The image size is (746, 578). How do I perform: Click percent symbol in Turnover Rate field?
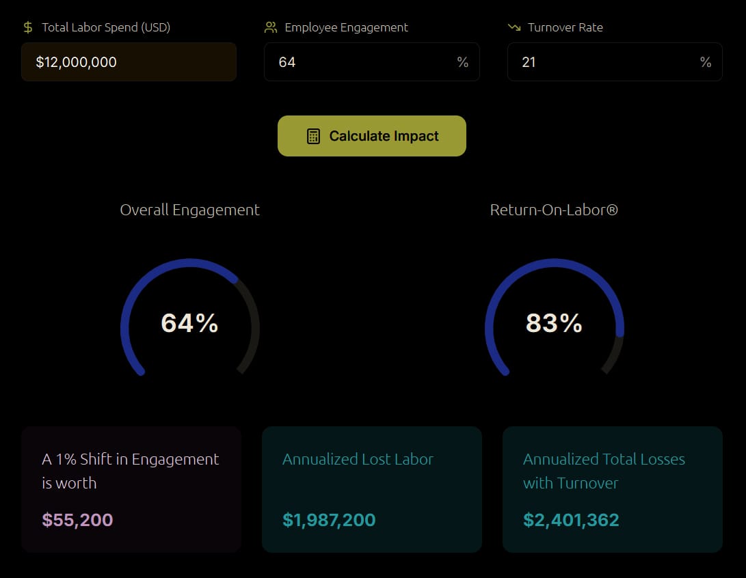click(x=706, y=62)
